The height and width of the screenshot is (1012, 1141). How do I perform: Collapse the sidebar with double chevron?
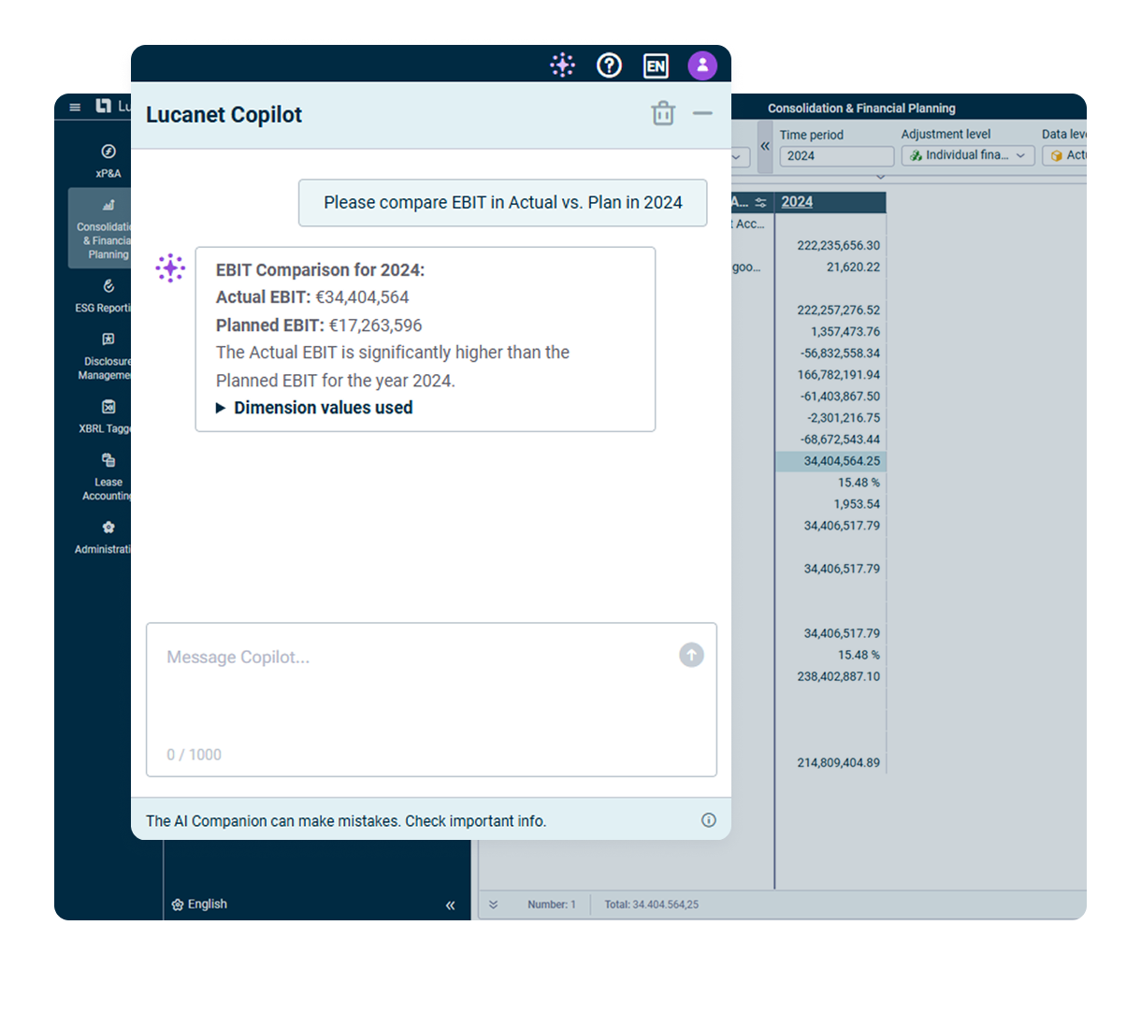point(450,904)
